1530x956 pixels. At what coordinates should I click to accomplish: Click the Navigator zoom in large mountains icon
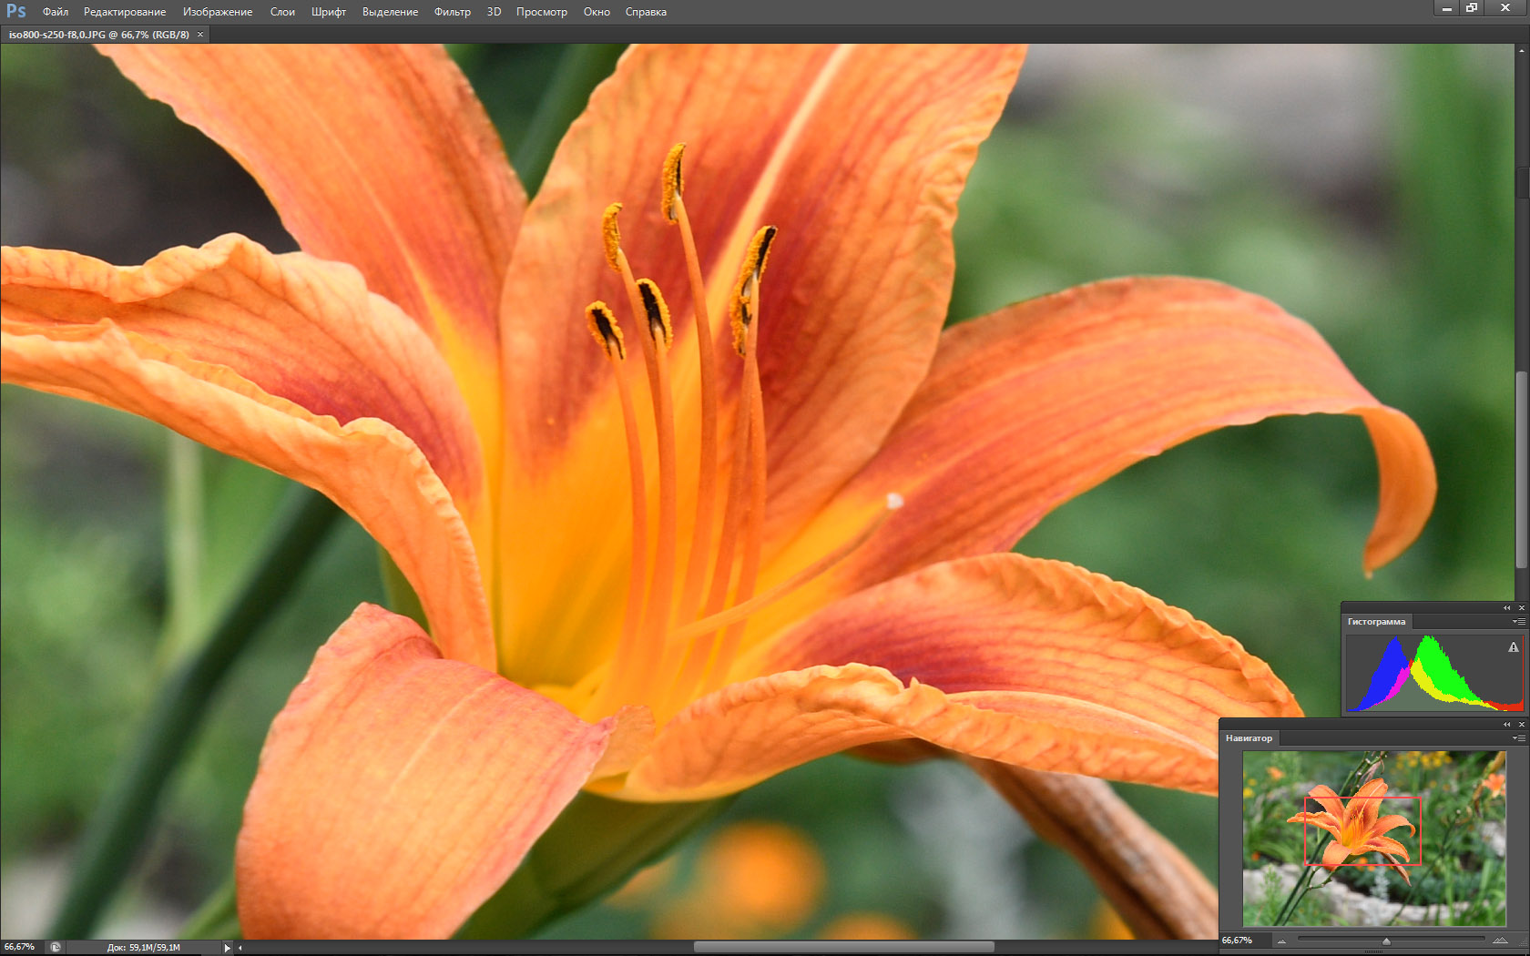point(1500,941)
